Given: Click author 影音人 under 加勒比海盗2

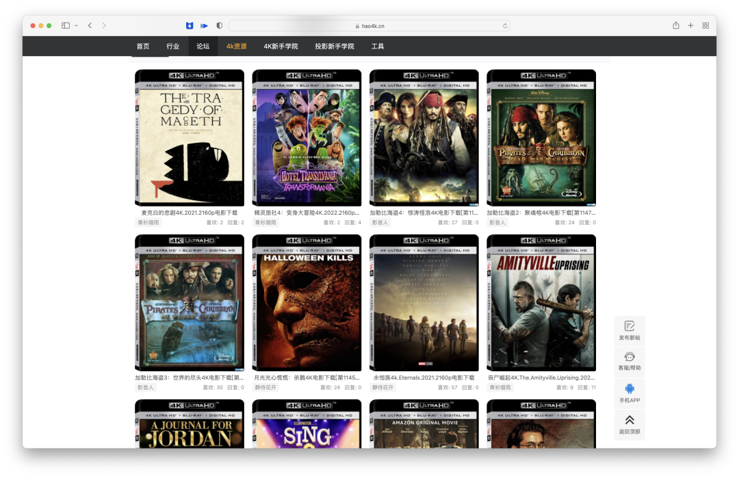Looking at the screenshot, I should tap(497, 222).
